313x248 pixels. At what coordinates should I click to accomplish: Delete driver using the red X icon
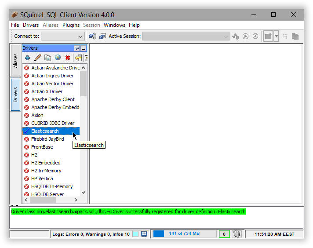click(x=68, y=58)
